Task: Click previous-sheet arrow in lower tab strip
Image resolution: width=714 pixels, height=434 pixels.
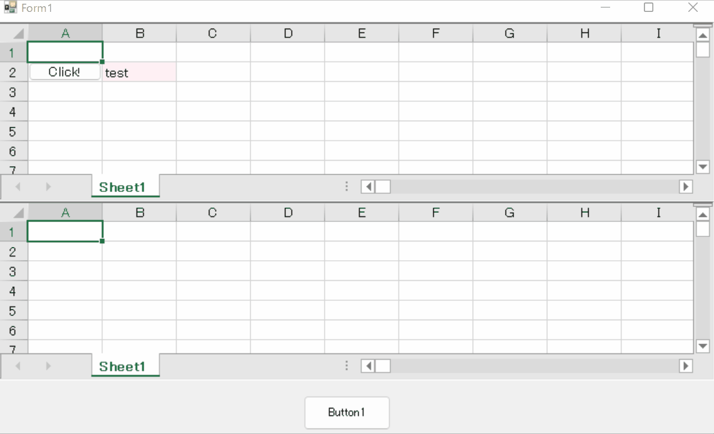Action: coord(18,366)
